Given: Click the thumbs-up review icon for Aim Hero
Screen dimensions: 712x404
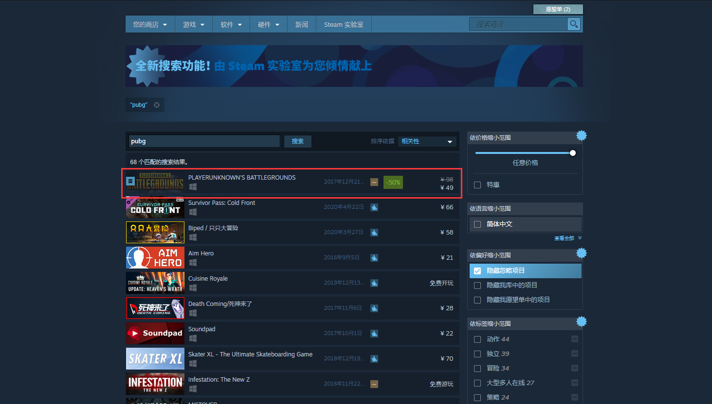Looking at the screenshot, I should (374, 258).
